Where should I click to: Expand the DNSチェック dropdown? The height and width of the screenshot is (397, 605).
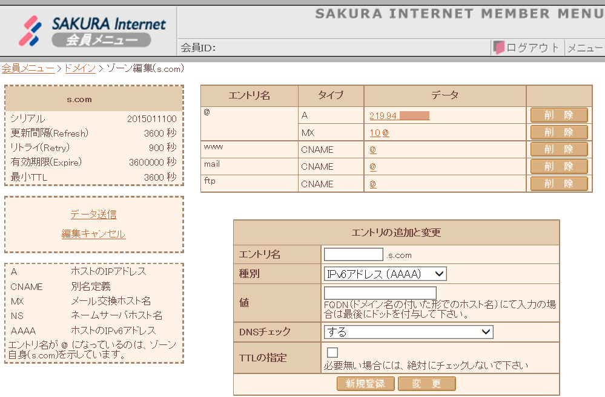(408, 332)
